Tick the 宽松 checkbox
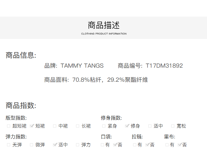The height and width of the screenshot is (148, 207). pyautogui.click(x=173, y=126)
